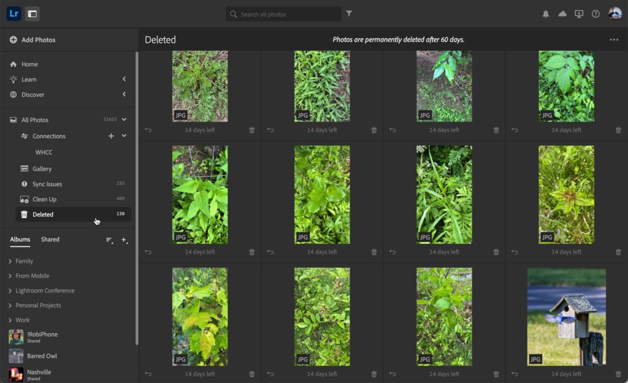Image resolution: width=628 pixels, height=383 pixels.
Task: Toggle the left panel view icon
Action: [33, 14]
